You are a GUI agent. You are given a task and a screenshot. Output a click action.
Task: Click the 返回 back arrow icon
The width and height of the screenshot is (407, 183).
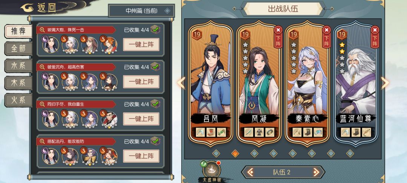[27, 8]
